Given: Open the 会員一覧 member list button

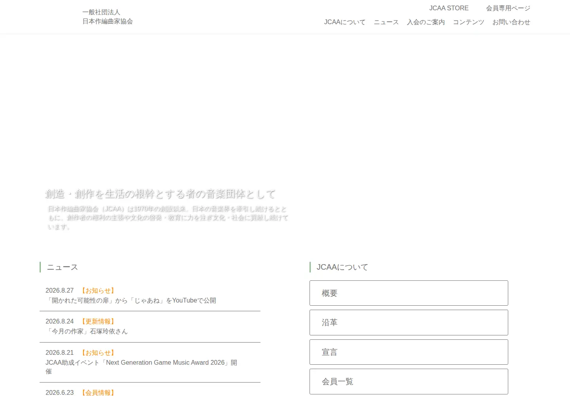Looking at the screenshot, I should pos(409,382).
